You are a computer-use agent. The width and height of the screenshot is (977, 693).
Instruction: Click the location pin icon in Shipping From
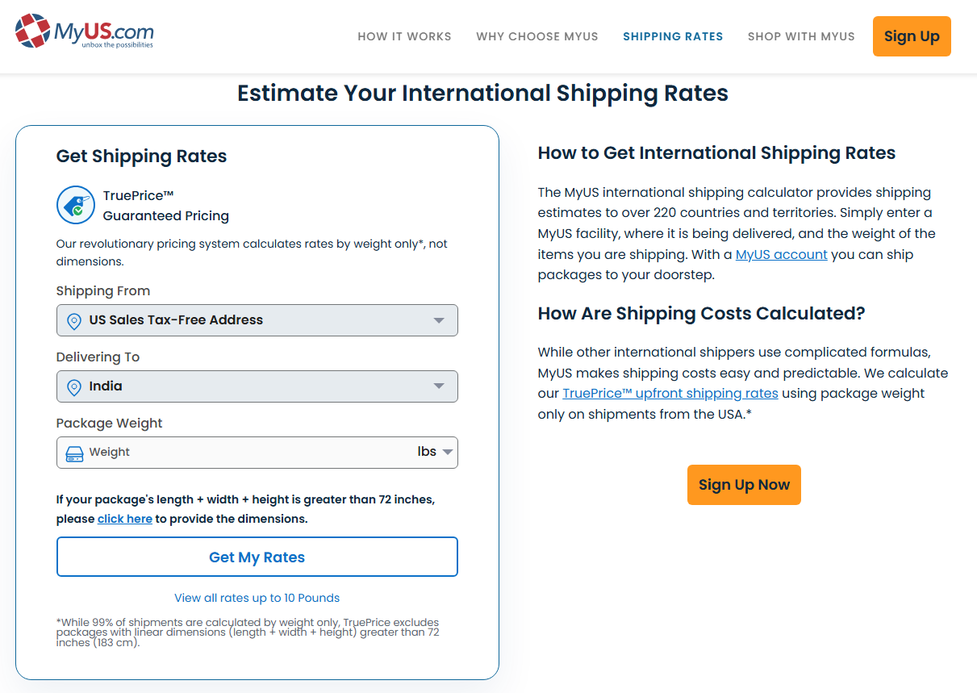[x=74, y=321]
